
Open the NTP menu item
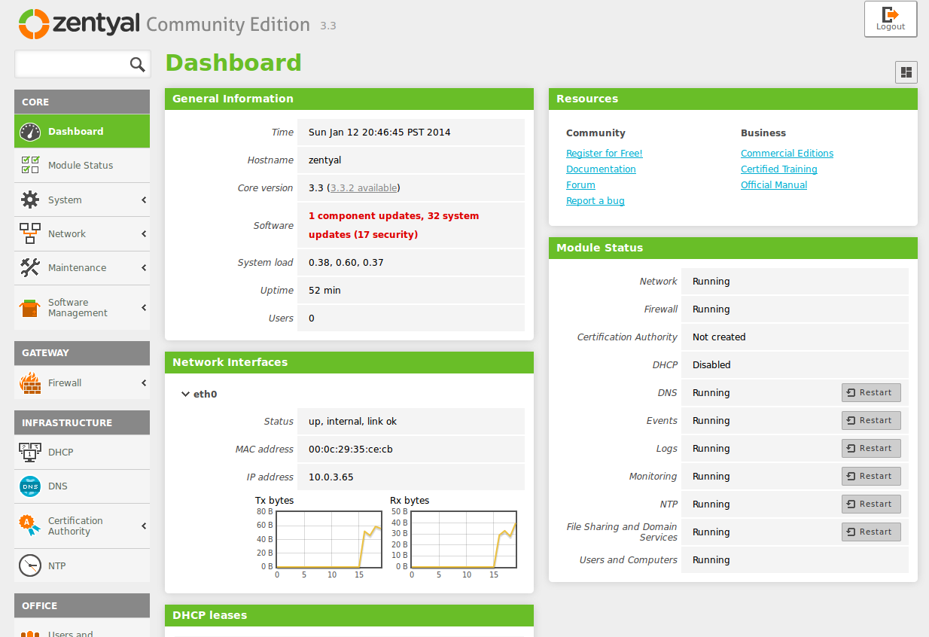82,565
